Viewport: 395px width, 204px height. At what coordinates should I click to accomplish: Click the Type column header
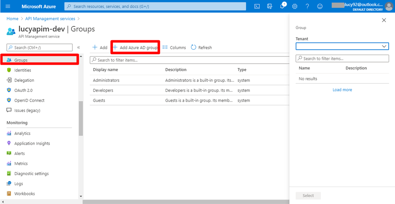pyautogui.click(x=242, y=70)
